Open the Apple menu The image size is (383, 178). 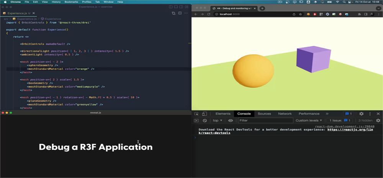click(x=5, y=2)
